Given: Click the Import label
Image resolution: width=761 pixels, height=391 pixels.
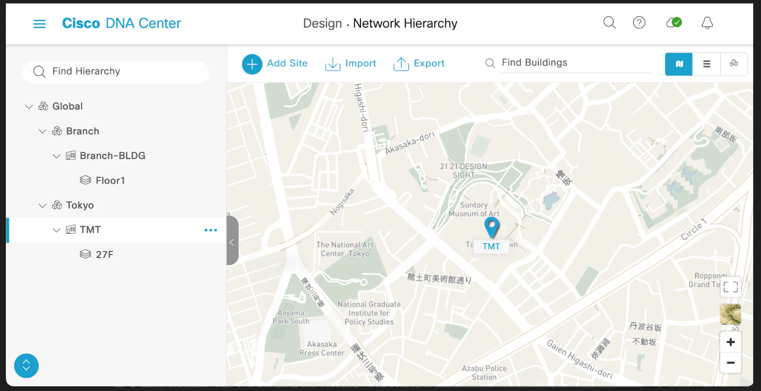Looking at the screenshot, I should (361, 64).
